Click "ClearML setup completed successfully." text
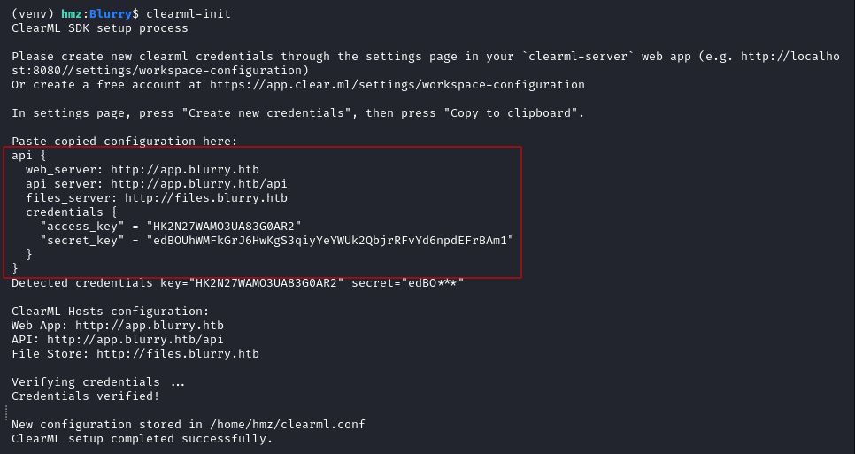This screenshot has height=454, width=855. click(142, 439)
